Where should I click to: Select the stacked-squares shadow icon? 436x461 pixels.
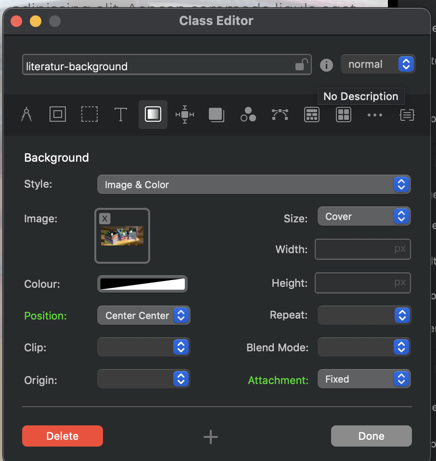(x=217, y=115)
